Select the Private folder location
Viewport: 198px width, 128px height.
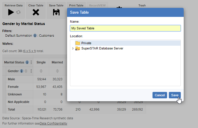click(86, 43)
